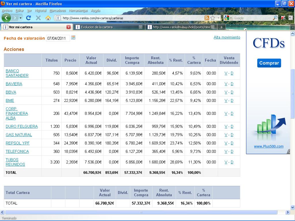This screenshot has width=295, height=221.
Task: Open the BANCO SANTANDER stock link
Action: 17,73
